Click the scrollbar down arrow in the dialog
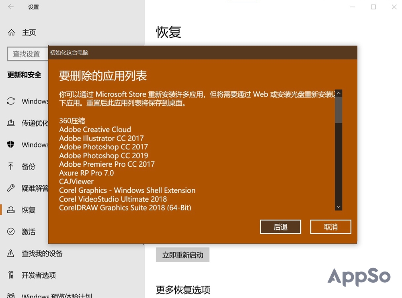 click(338, 206)
